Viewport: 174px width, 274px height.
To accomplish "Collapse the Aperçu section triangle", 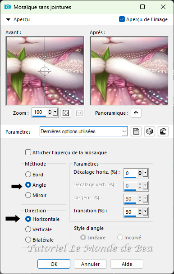I will [8, 19].
